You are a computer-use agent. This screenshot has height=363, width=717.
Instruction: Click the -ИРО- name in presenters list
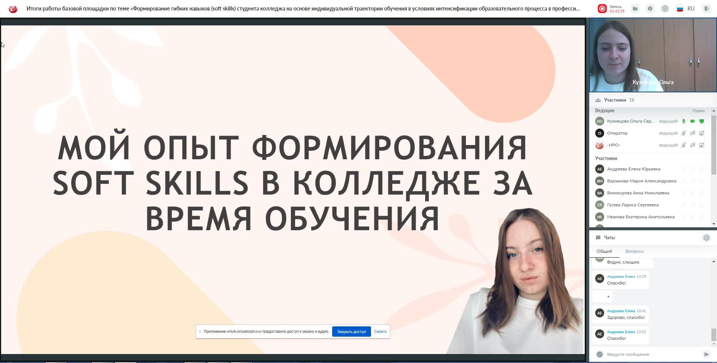pyautogui.click(x=614, y=145)
